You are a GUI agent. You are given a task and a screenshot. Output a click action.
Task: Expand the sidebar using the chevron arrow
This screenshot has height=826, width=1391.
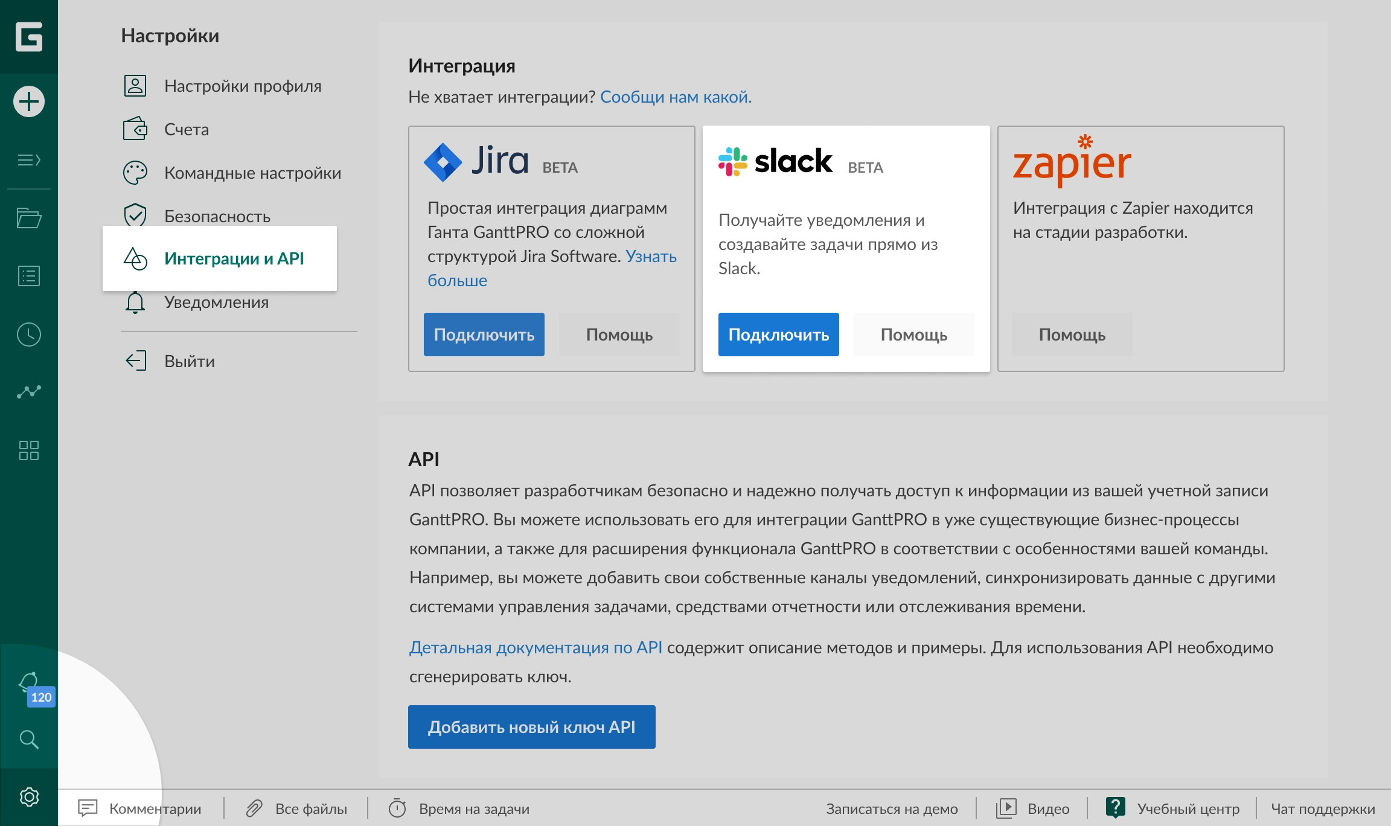coord(28,160)
